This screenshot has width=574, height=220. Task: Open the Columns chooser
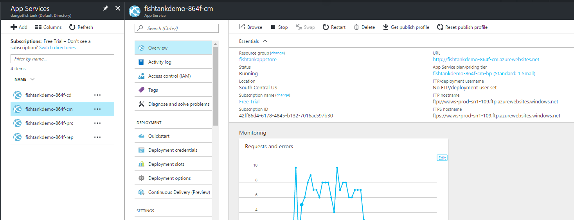[x=48, y=27]
